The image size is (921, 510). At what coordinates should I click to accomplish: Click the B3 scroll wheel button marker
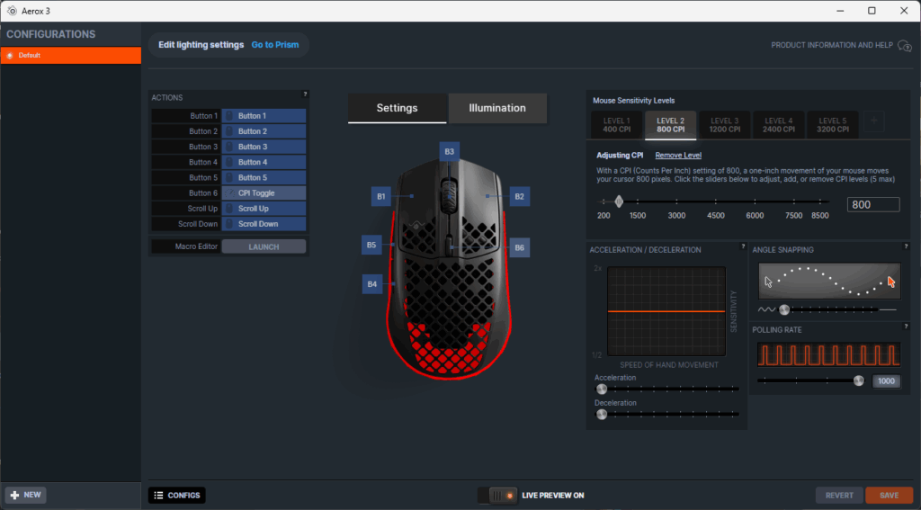(449, 151)
